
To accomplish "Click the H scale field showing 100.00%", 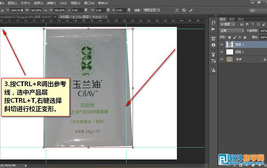I will point(60,10).
